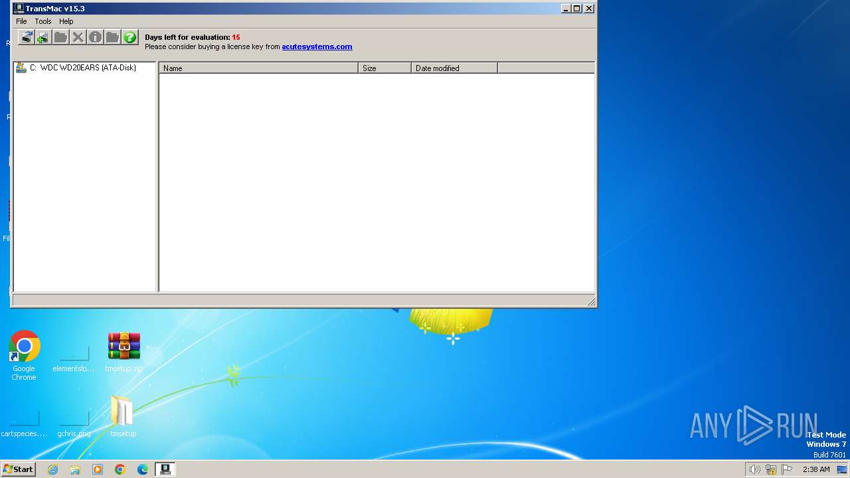This screenshot has width=850, height=478.
Task: Maximize the TransMac window
Action: (576, 9)
